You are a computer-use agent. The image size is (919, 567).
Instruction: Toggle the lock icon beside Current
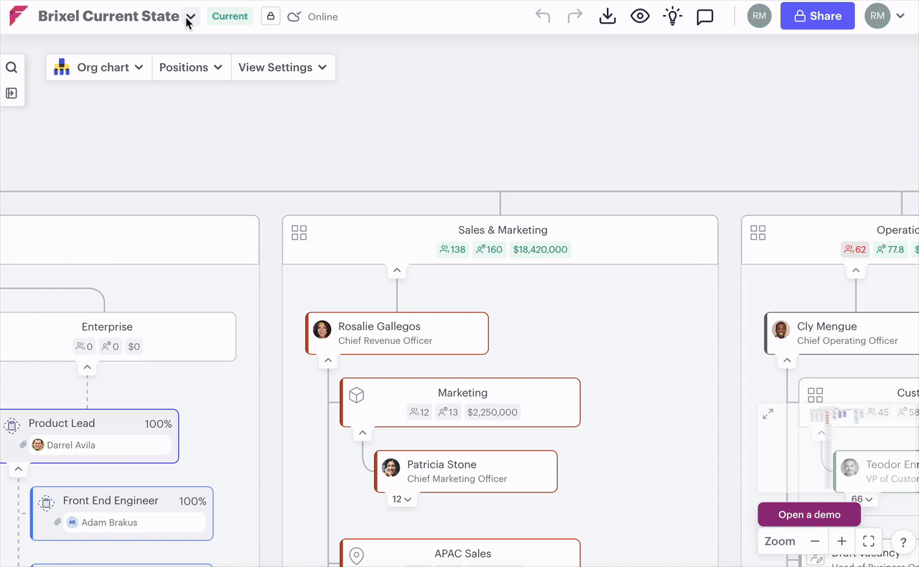[x=270, y=17]
